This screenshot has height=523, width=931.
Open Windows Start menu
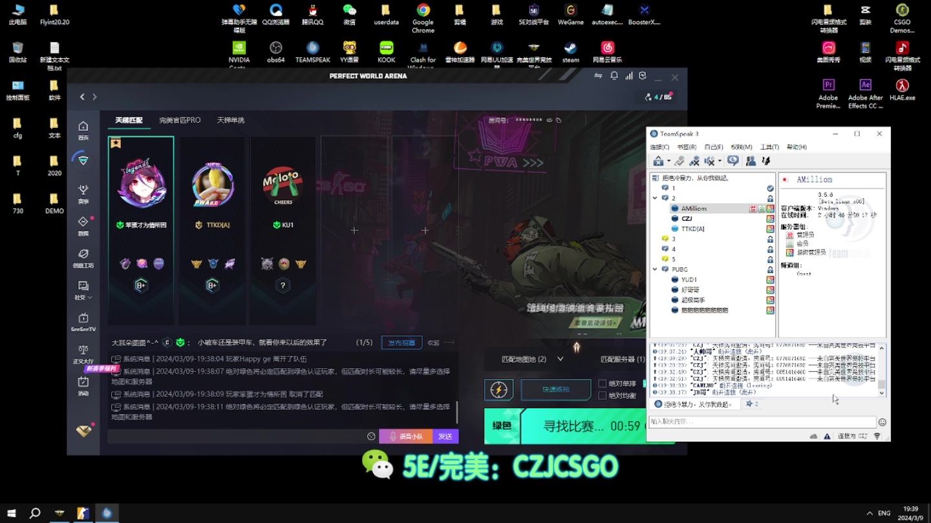click(x=12, y=513)
